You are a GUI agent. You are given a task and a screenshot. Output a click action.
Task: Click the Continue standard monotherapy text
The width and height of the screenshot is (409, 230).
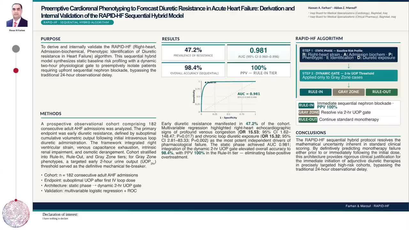tap(349, 119)
